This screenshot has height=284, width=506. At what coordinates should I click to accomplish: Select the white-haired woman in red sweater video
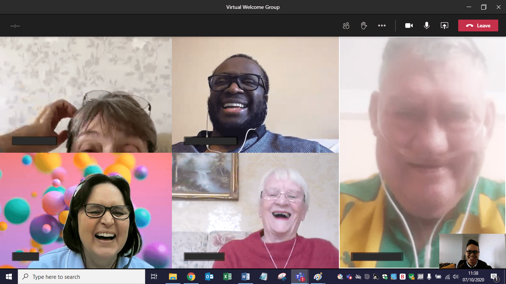tap(255, 211)
